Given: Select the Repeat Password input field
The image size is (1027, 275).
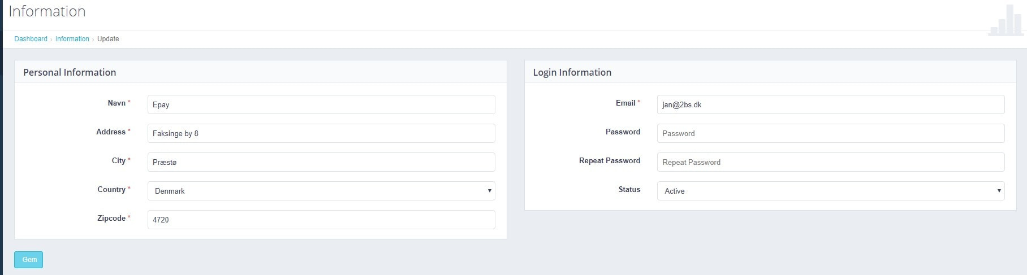Looking at the screenshot, I should 830,162.
